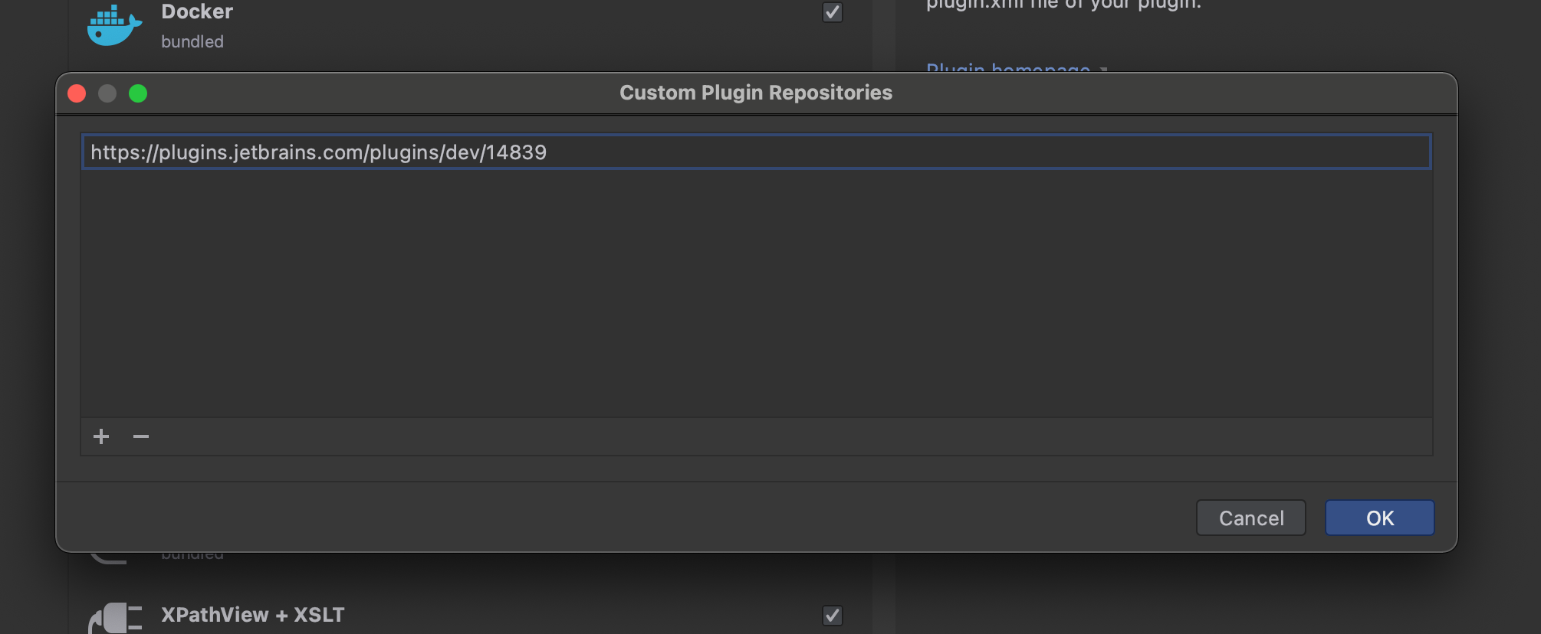This screenshot has width=1541, height=634.
Task: Toggle the XPathView + XSLT plugin checkbox
Action: point(833,616)
